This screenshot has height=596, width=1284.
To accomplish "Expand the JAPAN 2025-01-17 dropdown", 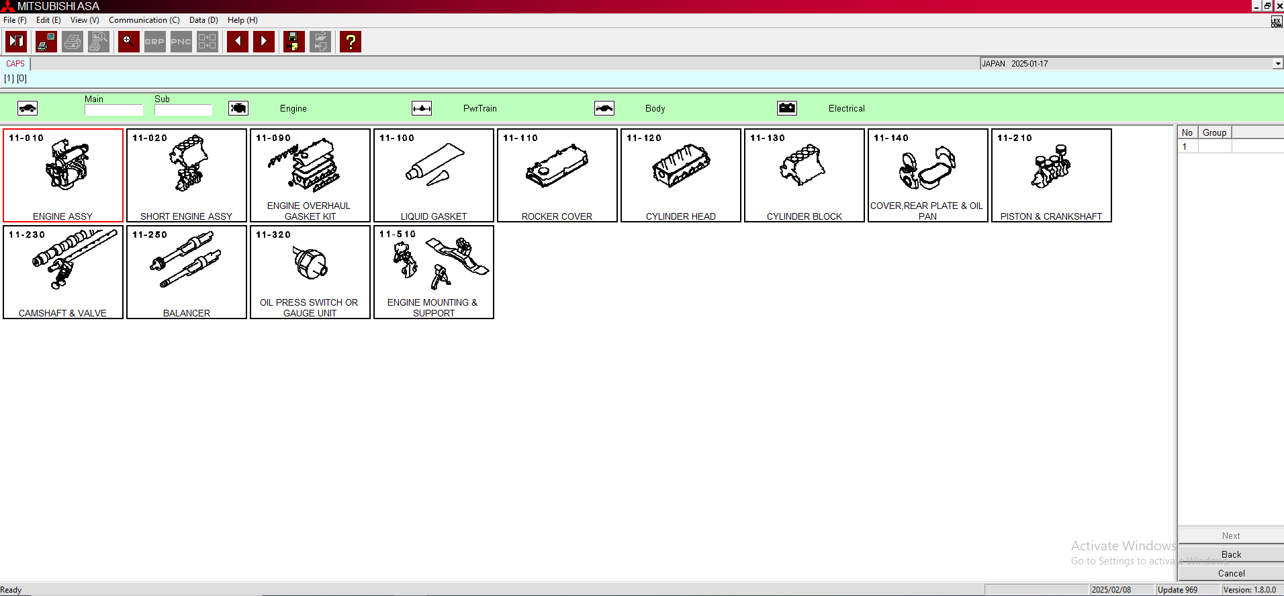I will point(1277,64).
